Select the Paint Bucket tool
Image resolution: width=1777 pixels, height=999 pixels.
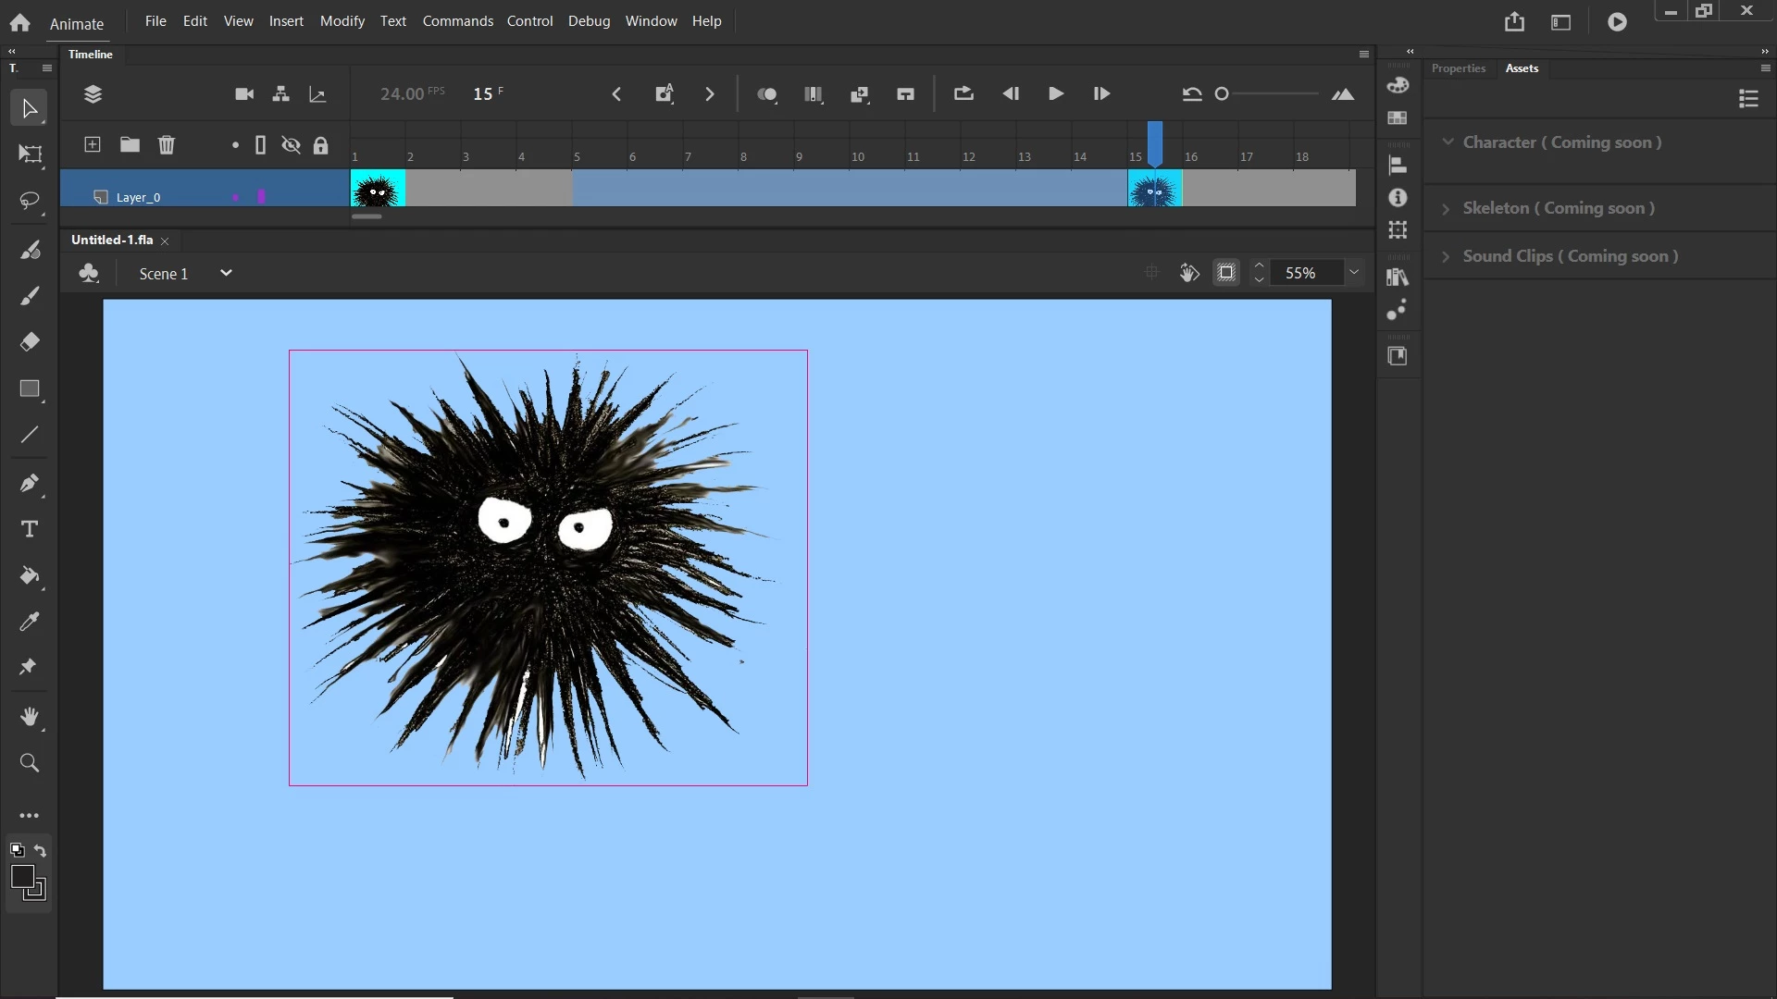click(x=30, y=576)
